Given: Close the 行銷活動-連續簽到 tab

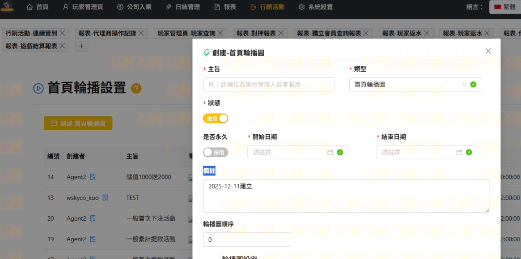Looking at the screenshot, I should [62, 33].
